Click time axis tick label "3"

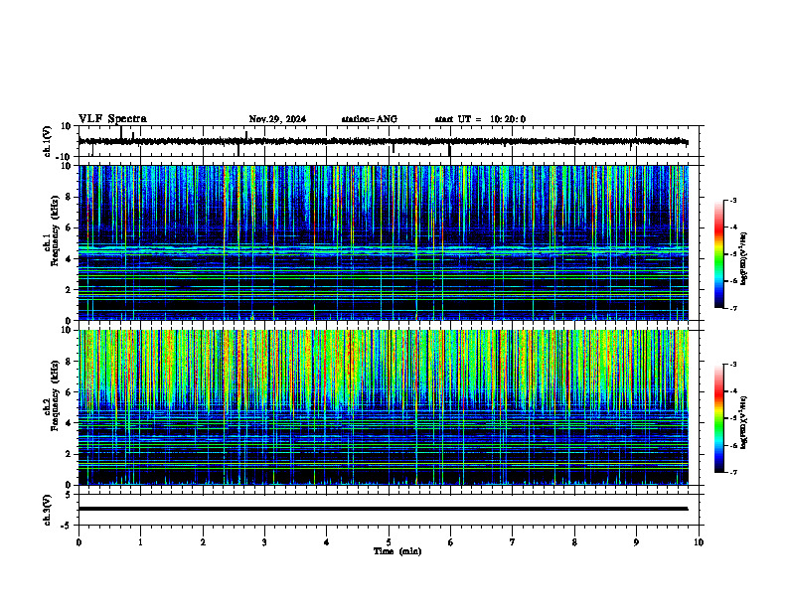[264, 542]
